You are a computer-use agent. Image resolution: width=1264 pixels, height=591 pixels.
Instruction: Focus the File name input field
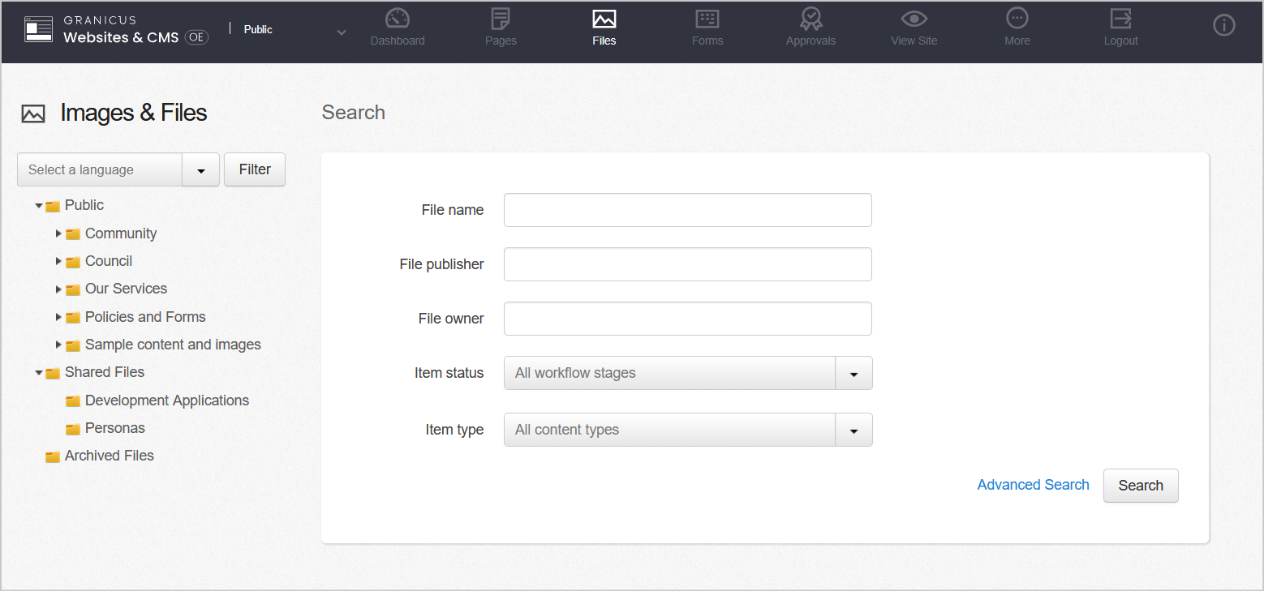tap(688, 210)
